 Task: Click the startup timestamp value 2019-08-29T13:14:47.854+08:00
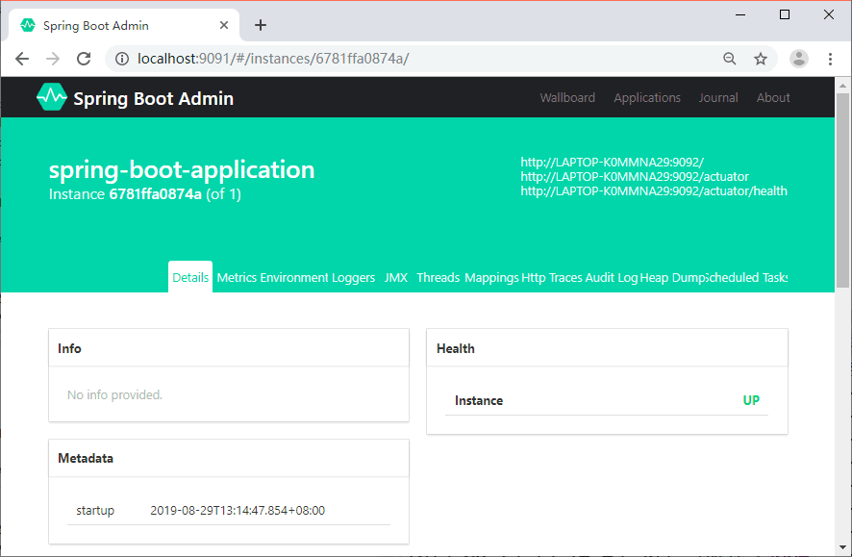click(238, 510)
